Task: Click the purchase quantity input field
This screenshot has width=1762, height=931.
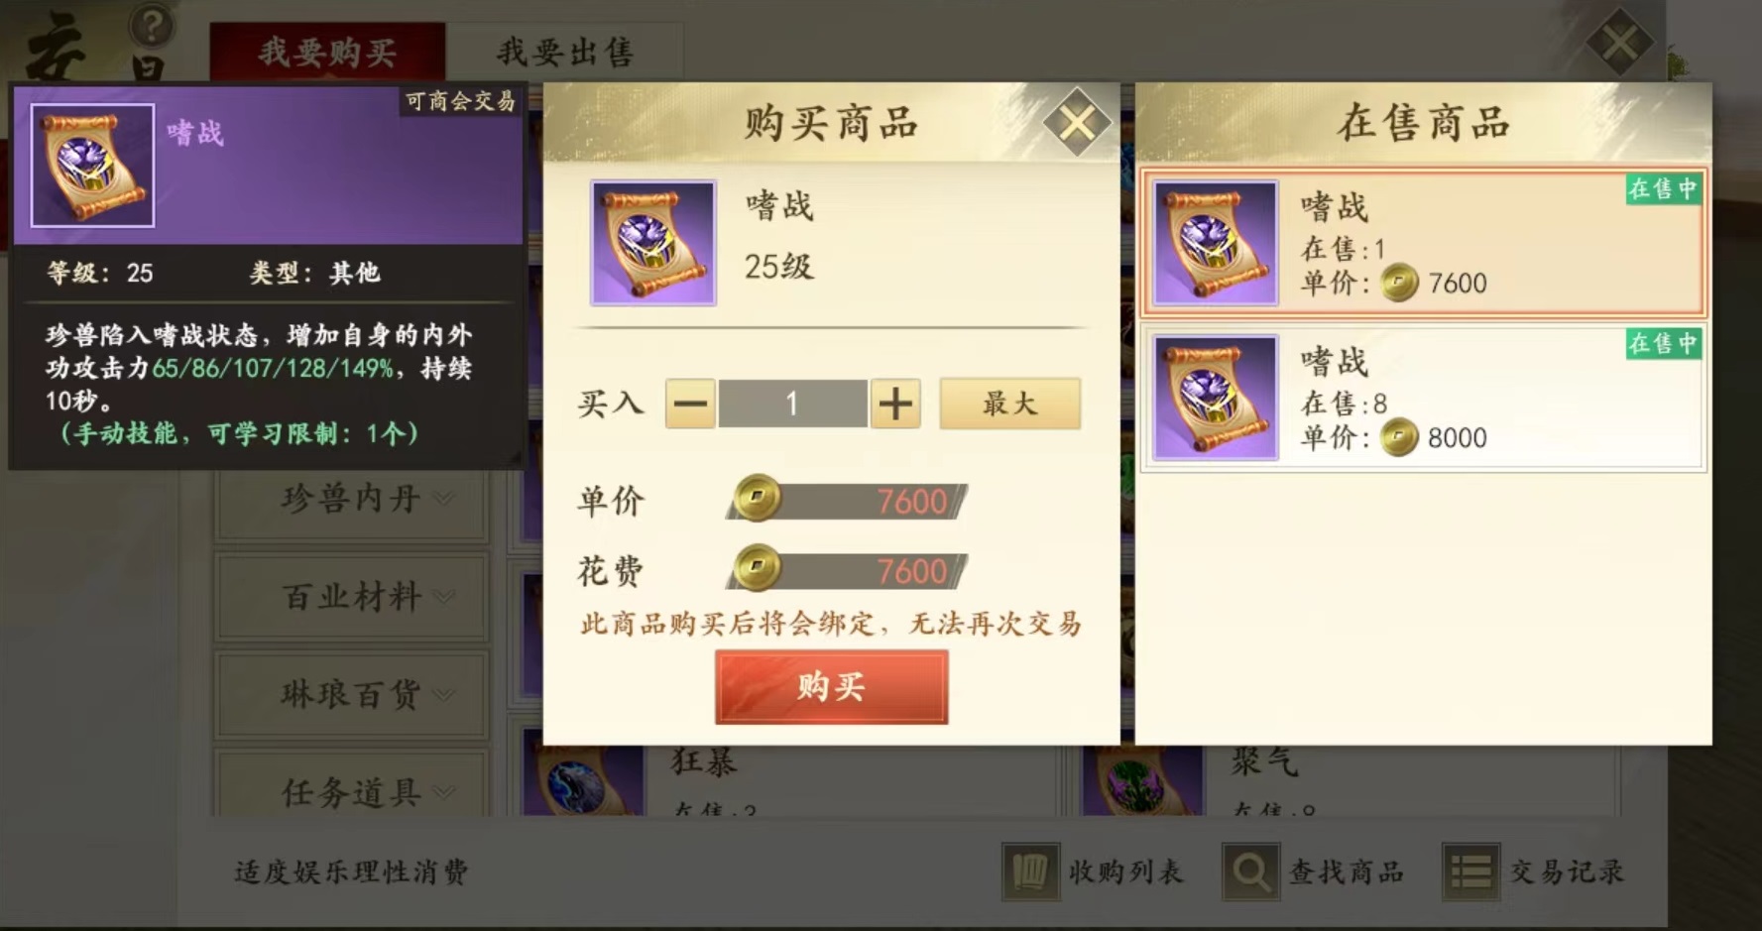Action: [x=792, y=404]
